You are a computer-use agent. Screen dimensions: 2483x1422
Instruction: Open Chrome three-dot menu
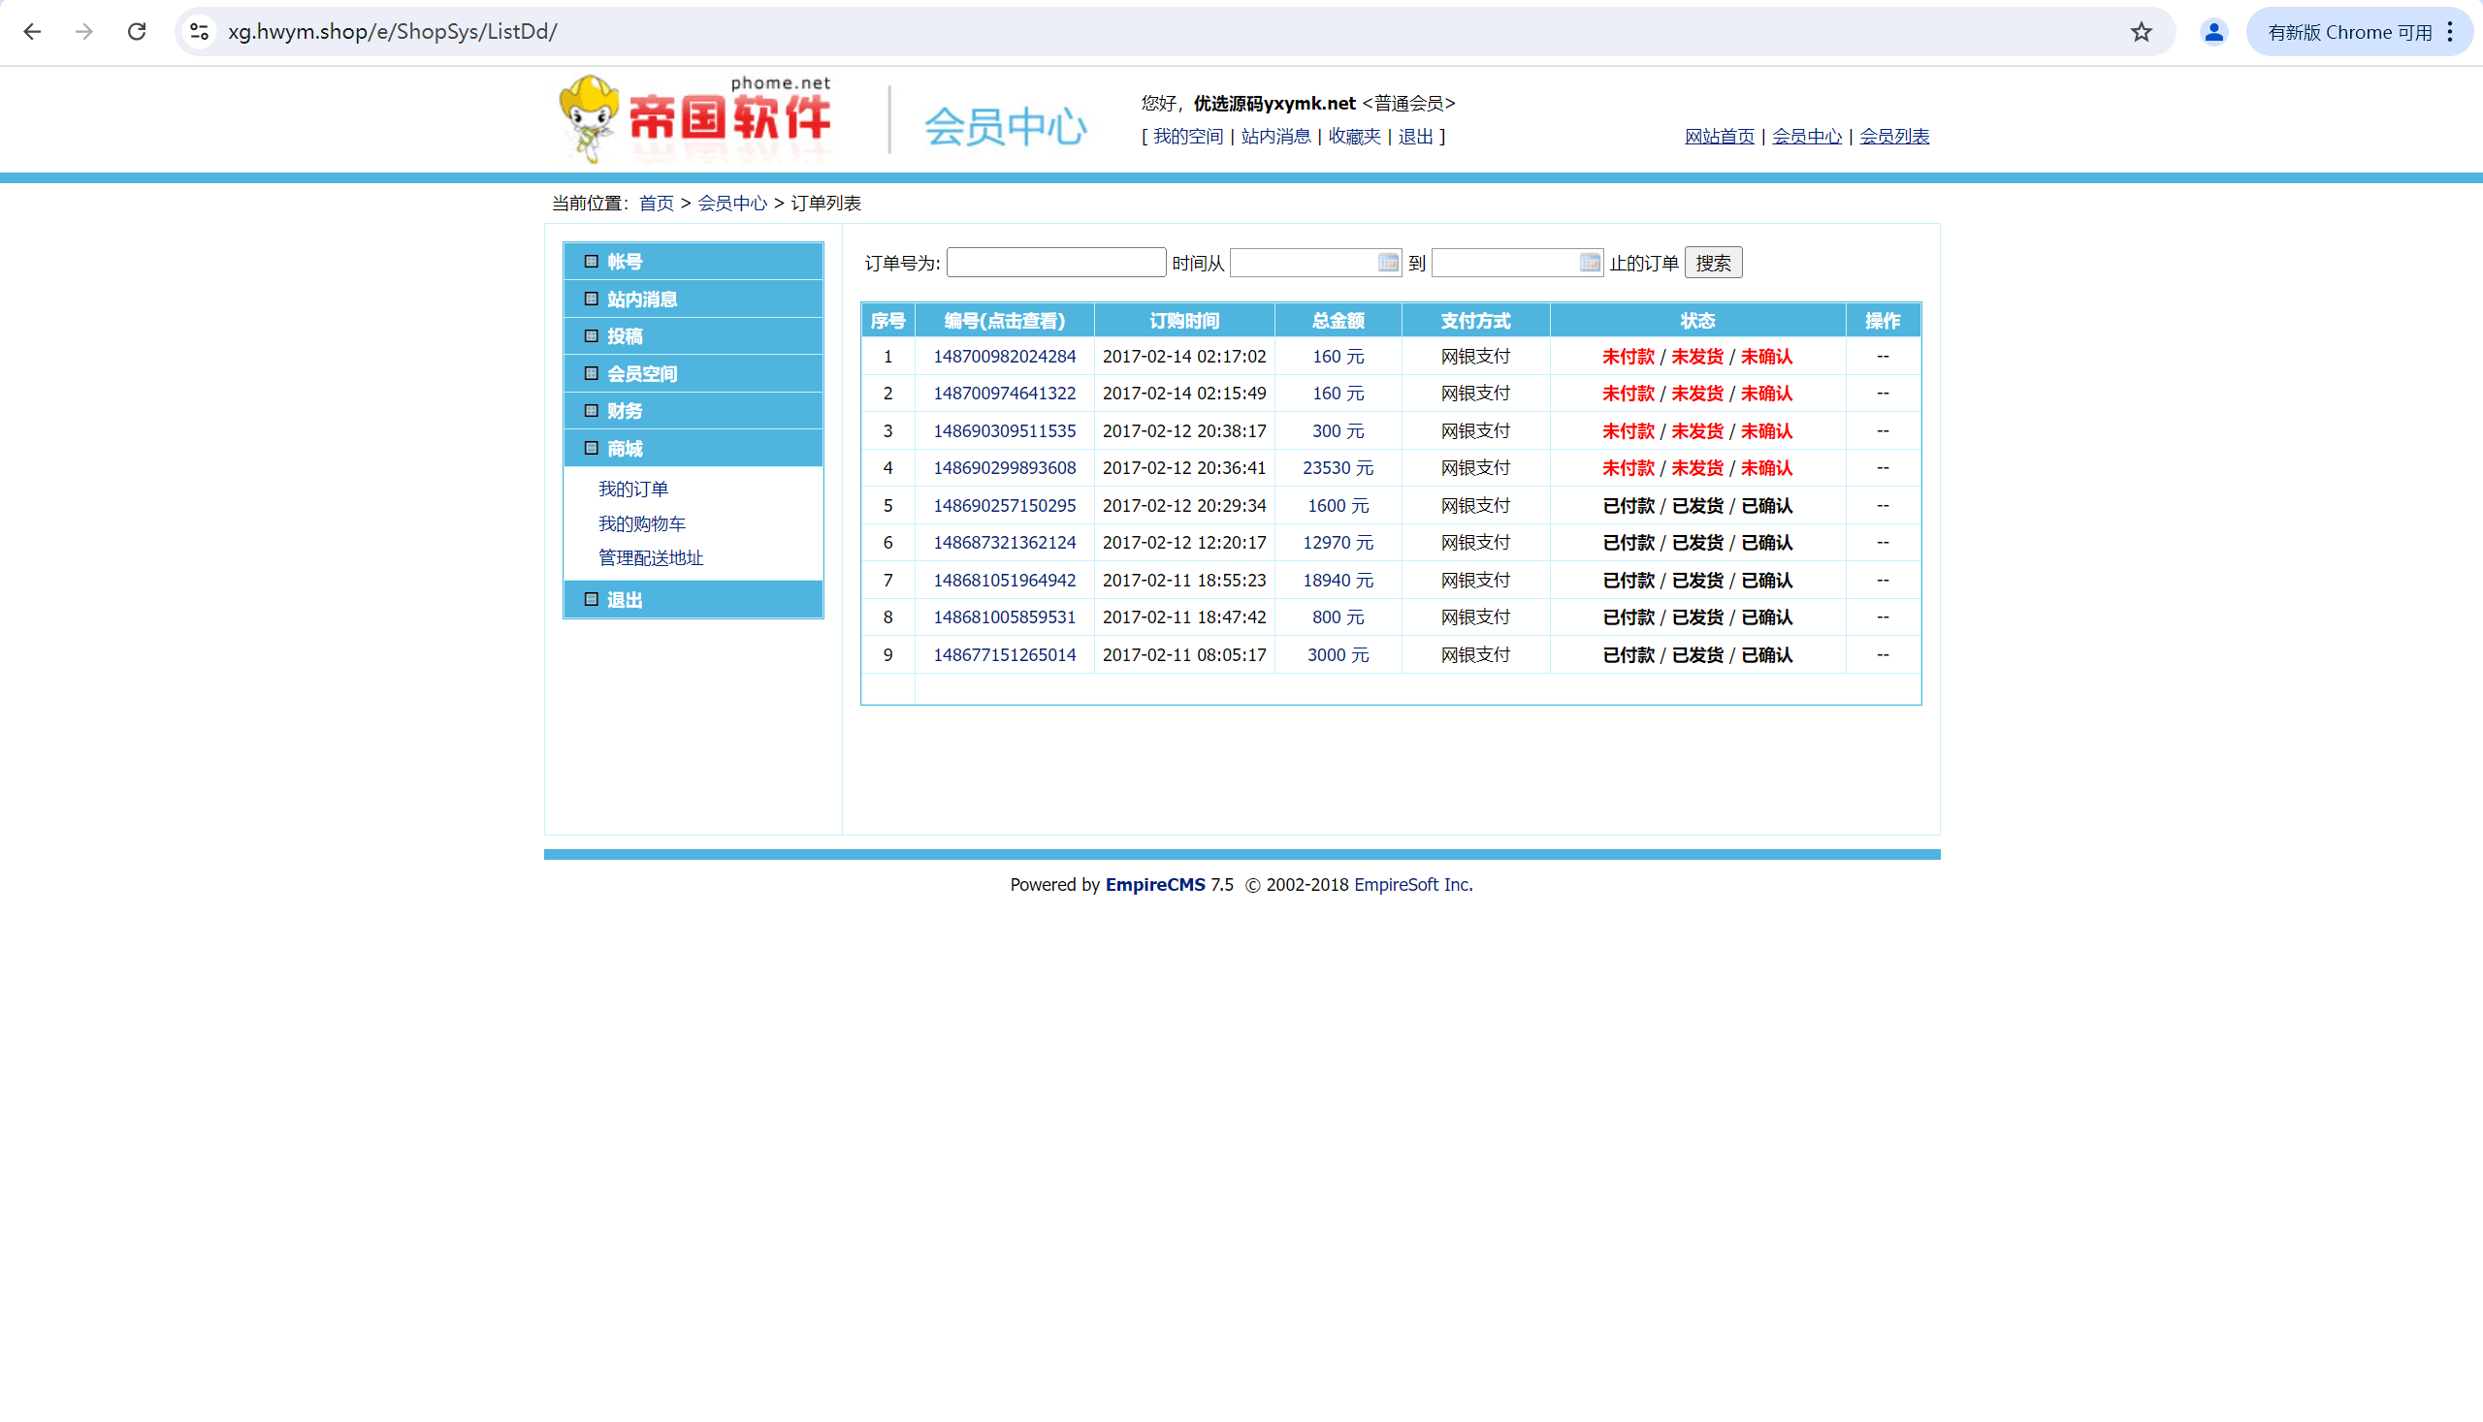click(2450, 31)
